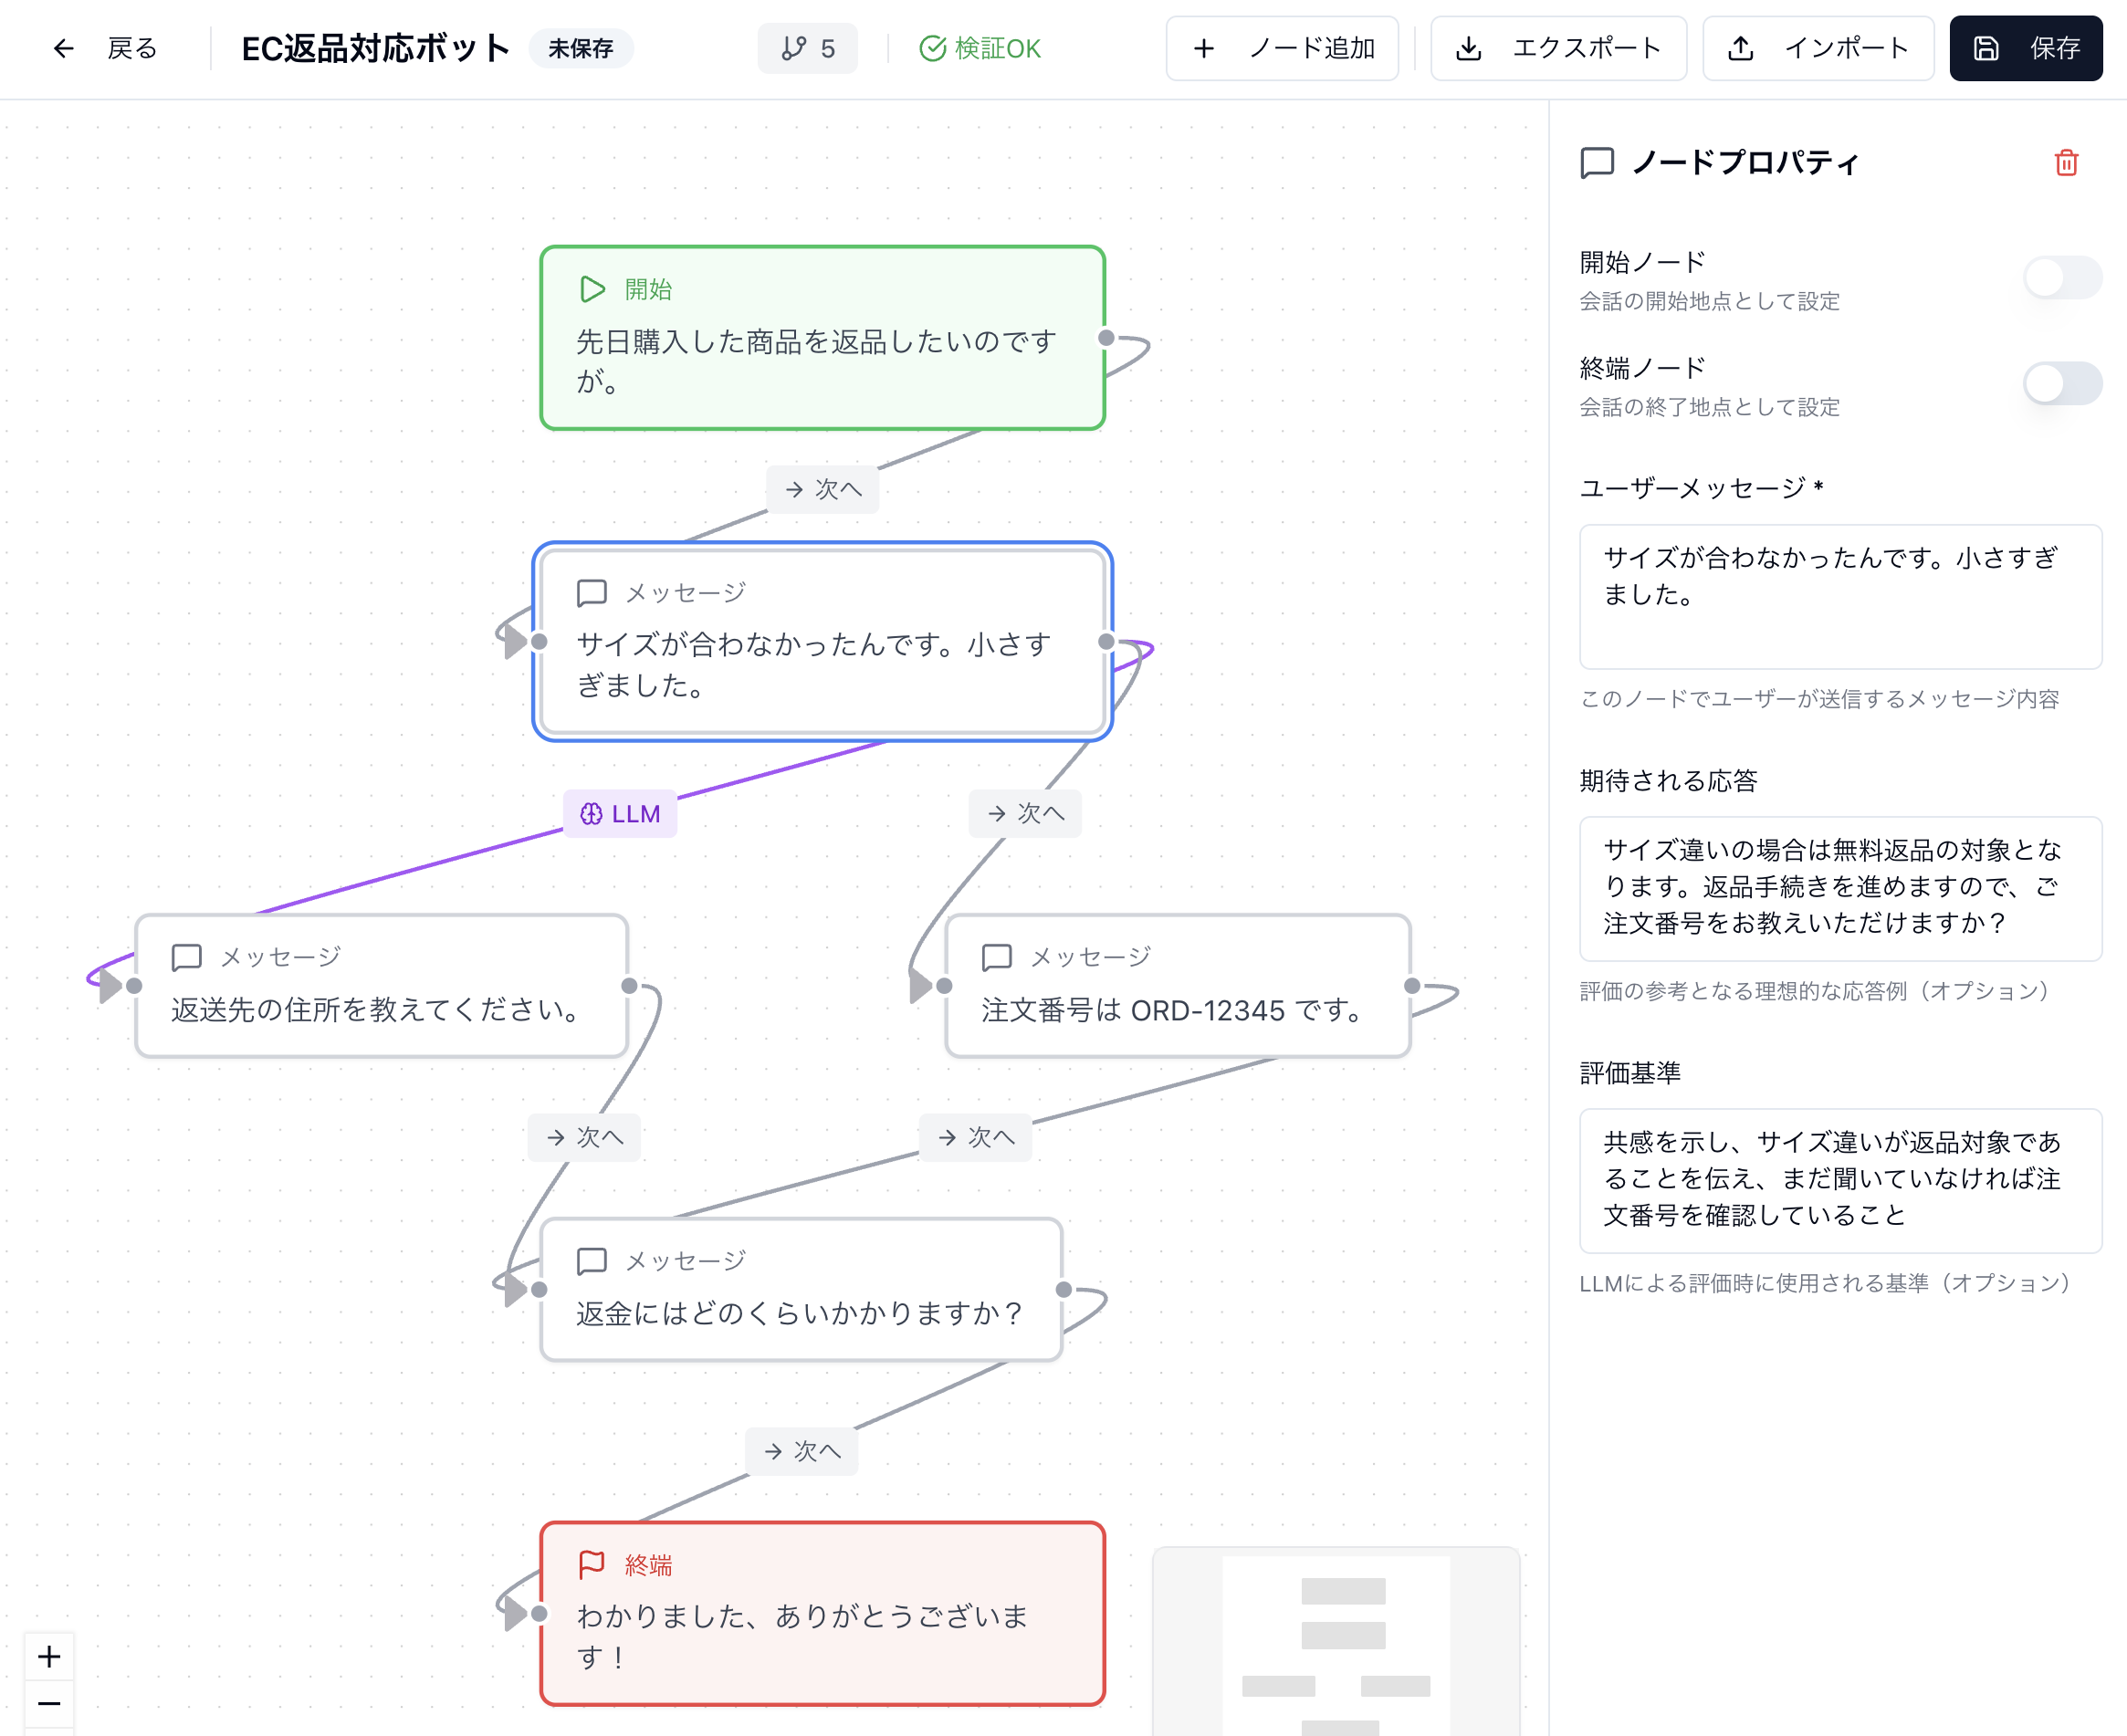The width and height of the screenshot is (2127, 1736).
Task: Click the green checkmark icon next to 検証OK
Action: [932, 47]
